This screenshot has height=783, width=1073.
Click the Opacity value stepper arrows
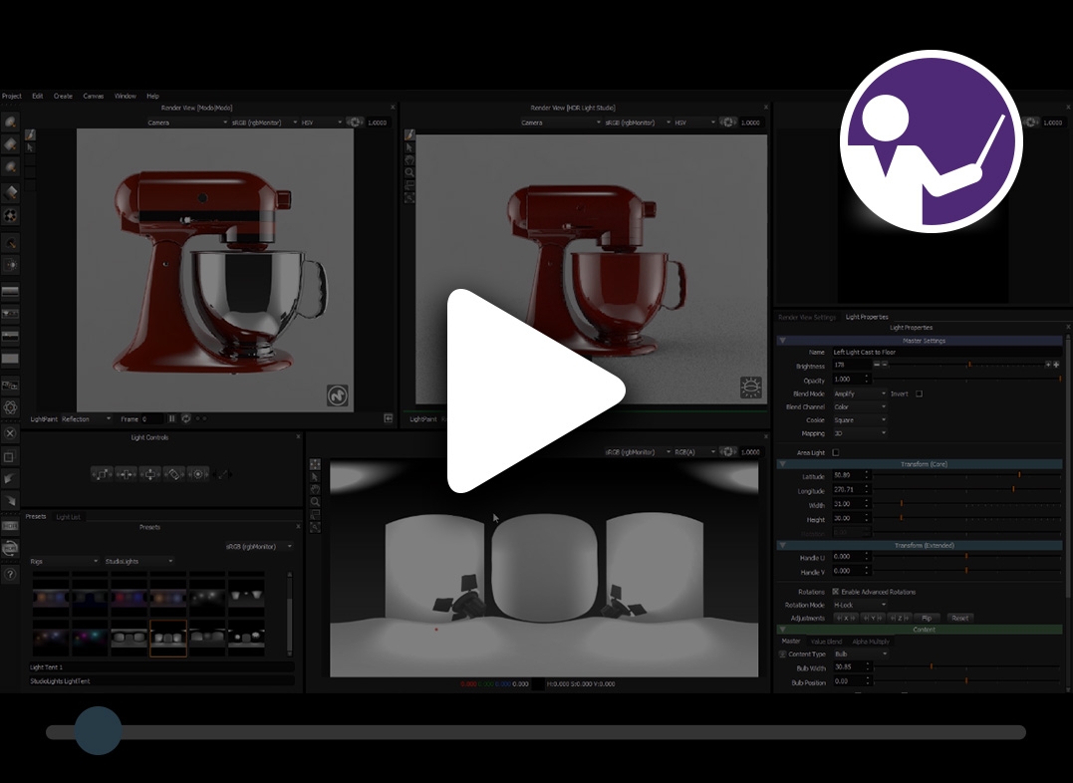pyautogui.click(x=867, y=379)
